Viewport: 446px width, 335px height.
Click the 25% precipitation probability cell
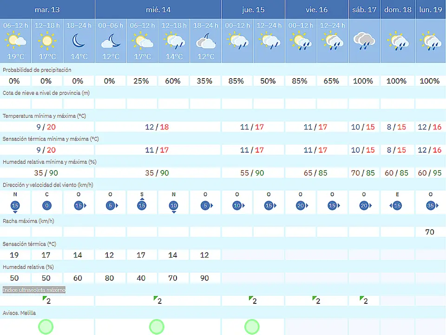coord(141,81)
